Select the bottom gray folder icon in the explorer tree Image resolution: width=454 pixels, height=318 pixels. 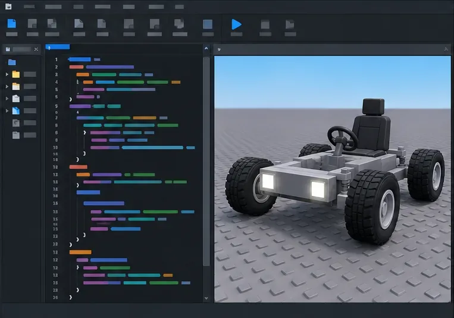pos(16,135)
